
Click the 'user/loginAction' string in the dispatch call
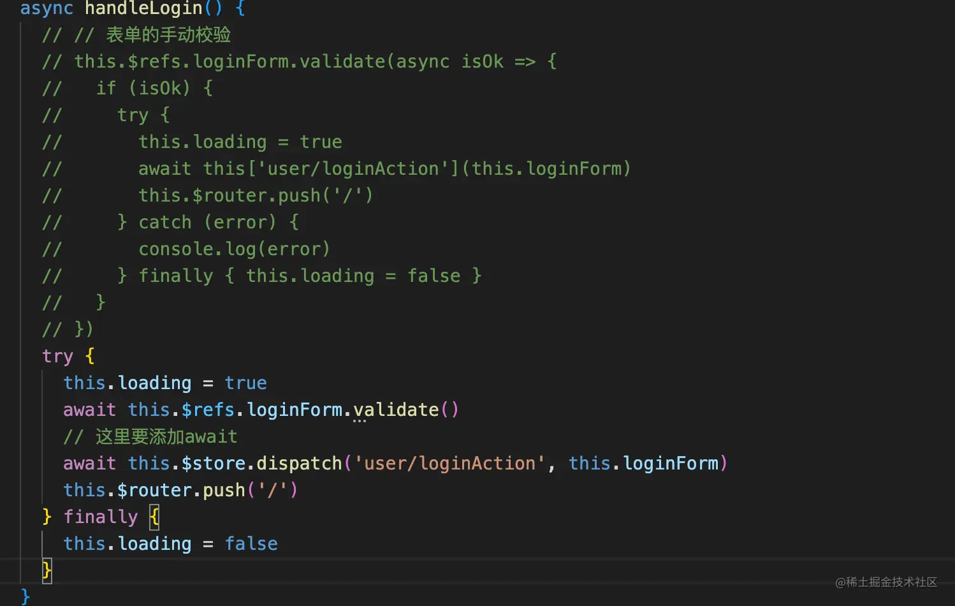tap(450, 463)
